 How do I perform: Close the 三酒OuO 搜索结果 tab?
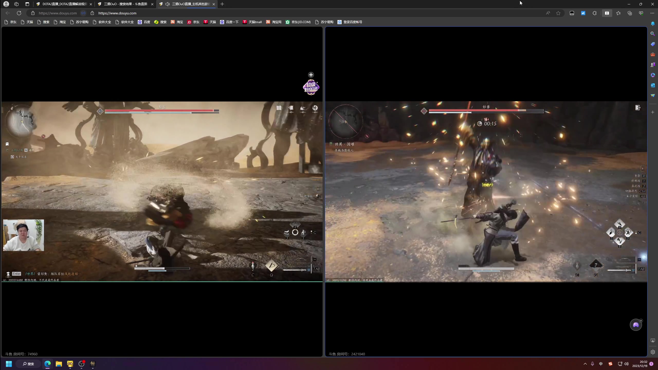pos(152,4)
